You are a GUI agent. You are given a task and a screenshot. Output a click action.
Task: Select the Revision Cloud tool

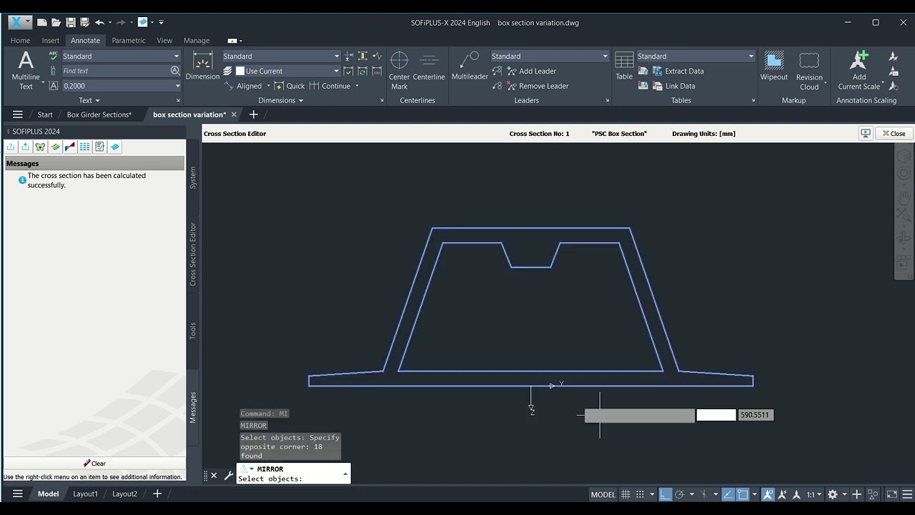[809, 70]
